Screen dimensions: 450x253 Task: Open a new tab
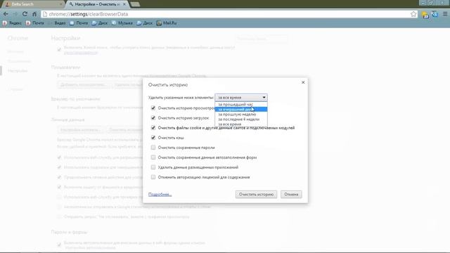coord(135,4)
